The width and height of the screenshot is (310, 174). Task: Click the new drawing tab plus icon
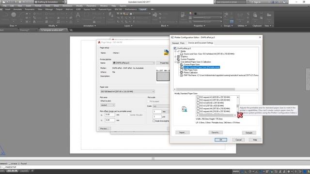(71, 30)
